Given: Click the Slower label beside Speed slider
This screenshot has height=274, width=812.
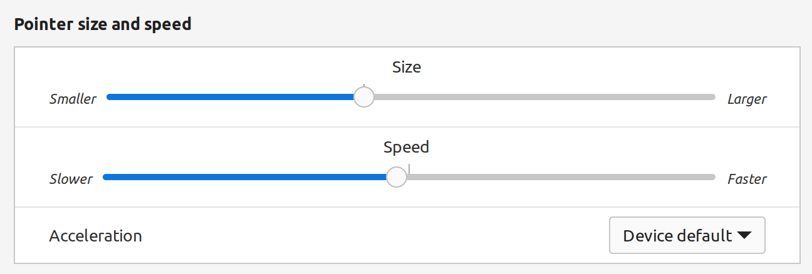Looking at the screenshot, I should (71, 179).
